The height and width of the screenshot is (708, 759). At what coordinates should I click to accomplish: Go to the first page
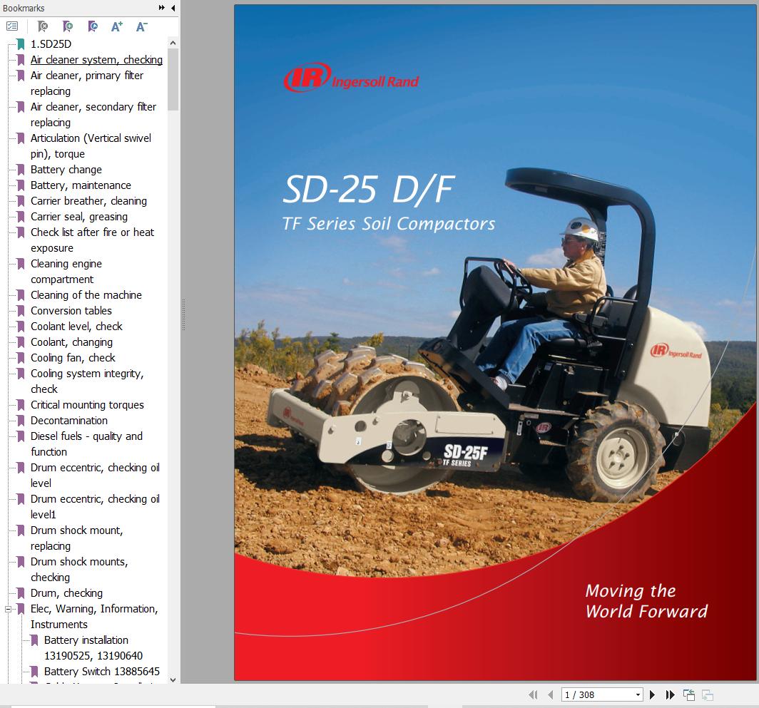533,695
